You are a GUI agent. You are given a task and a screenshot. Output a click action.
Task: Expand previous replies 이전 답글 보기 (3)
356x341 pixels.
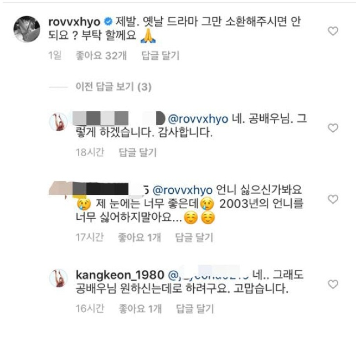coord(113,87)
